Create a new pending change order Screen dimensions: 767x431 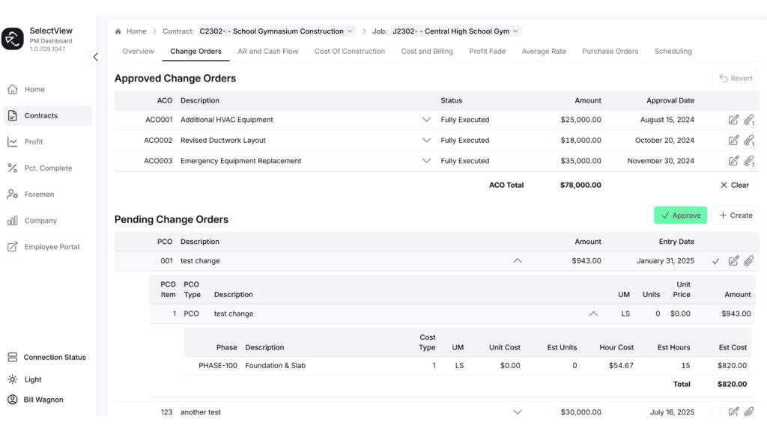point(735,215)
